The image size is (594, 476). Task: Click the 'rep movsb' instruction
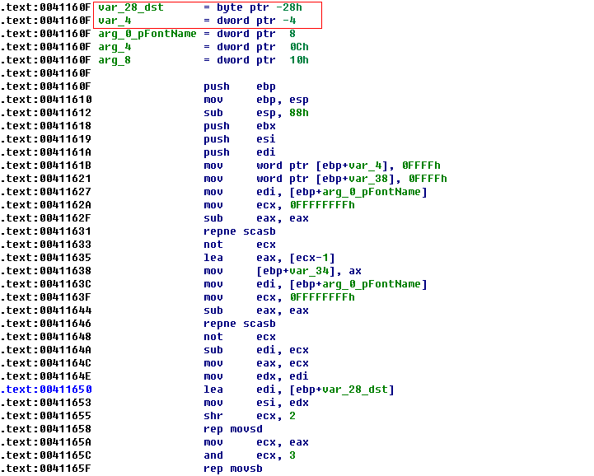click(x=233, y=469)
